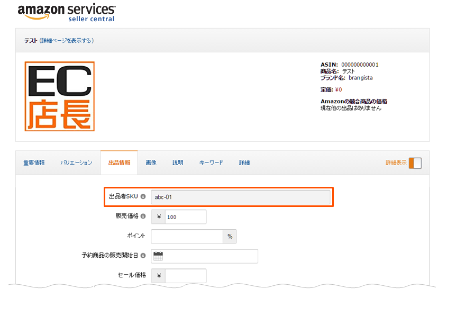This screenshot has height=316, width=456.
Task: Click the 予約商品の販売開始日 info icon
Action: pyautogui.click(x=143, y=256)
